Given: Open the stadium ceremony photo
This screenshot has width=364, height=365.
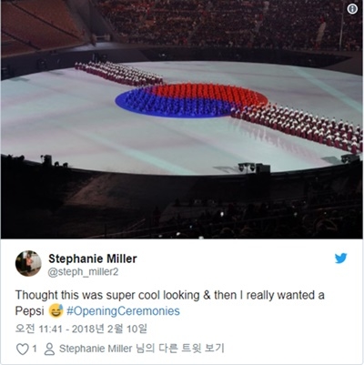Looking at the screenshot, I should click(182, 119).
